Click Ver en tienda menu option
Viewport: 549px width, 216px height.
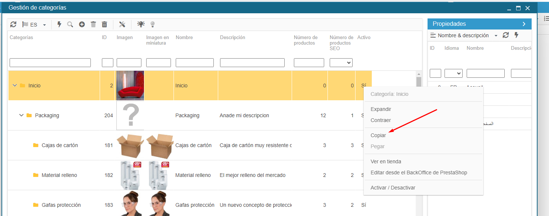(x=386, y=161)
